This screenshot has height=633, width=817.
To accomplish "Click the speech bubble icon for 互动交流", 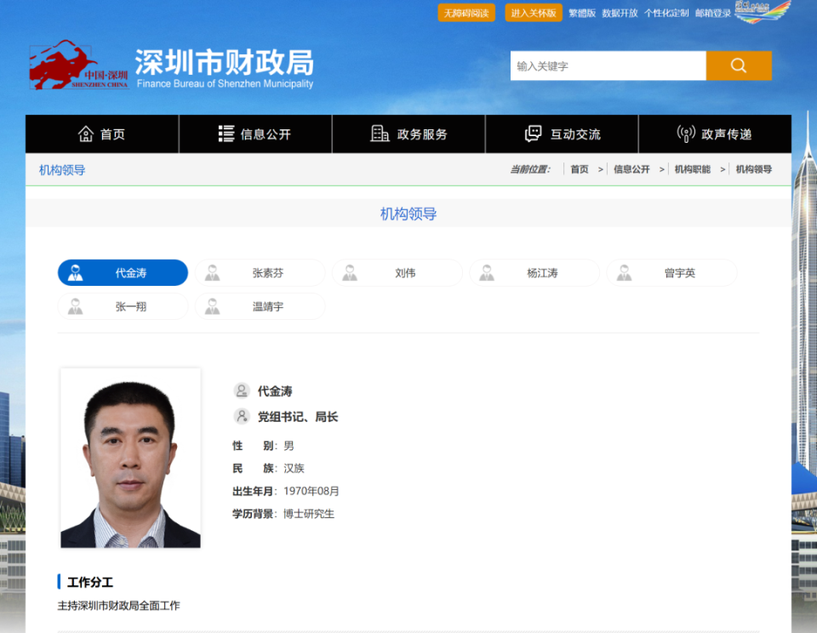I will tap(533, 133).
